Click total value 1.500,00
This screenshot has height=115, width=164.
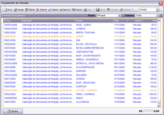(152, 94)
